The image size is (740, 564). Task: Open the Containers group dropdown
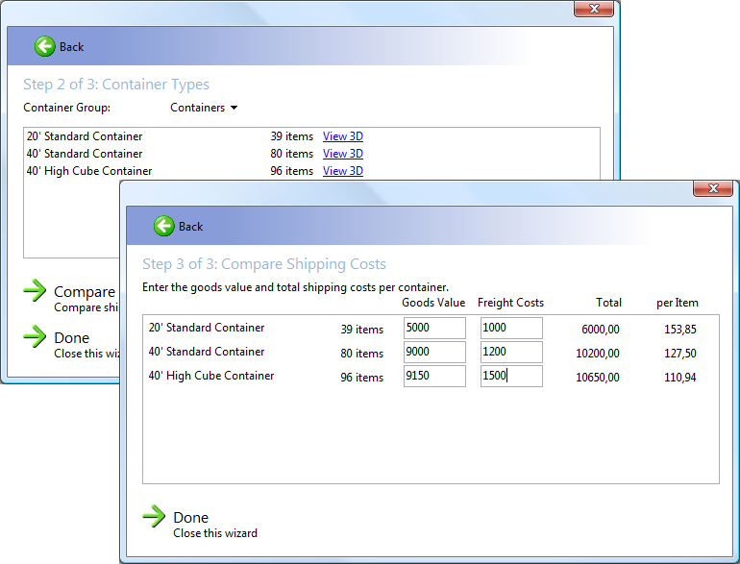[x=204, y=108]
